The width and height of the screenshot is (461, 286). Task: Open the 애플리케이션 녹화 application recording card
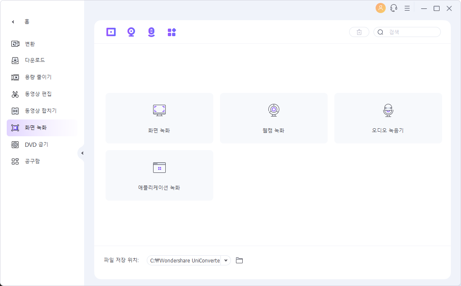pos(159,175)
